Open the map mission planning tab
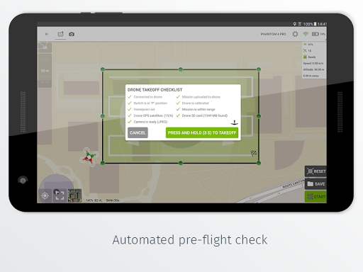The width and height of the screenshot is (363, 272). [61, 34]
